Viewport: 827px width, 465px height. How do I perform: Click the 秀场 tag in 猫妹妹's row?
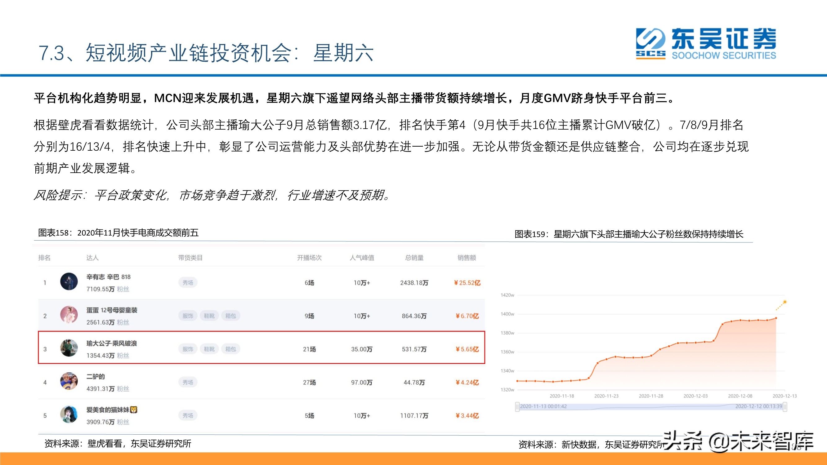pos(188,416)
